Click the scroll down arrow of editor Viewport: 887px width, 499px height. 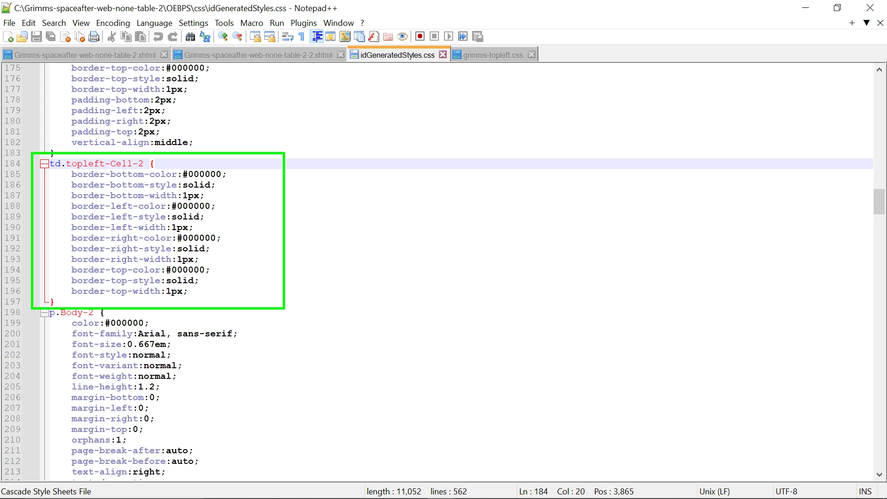point(879,475)
